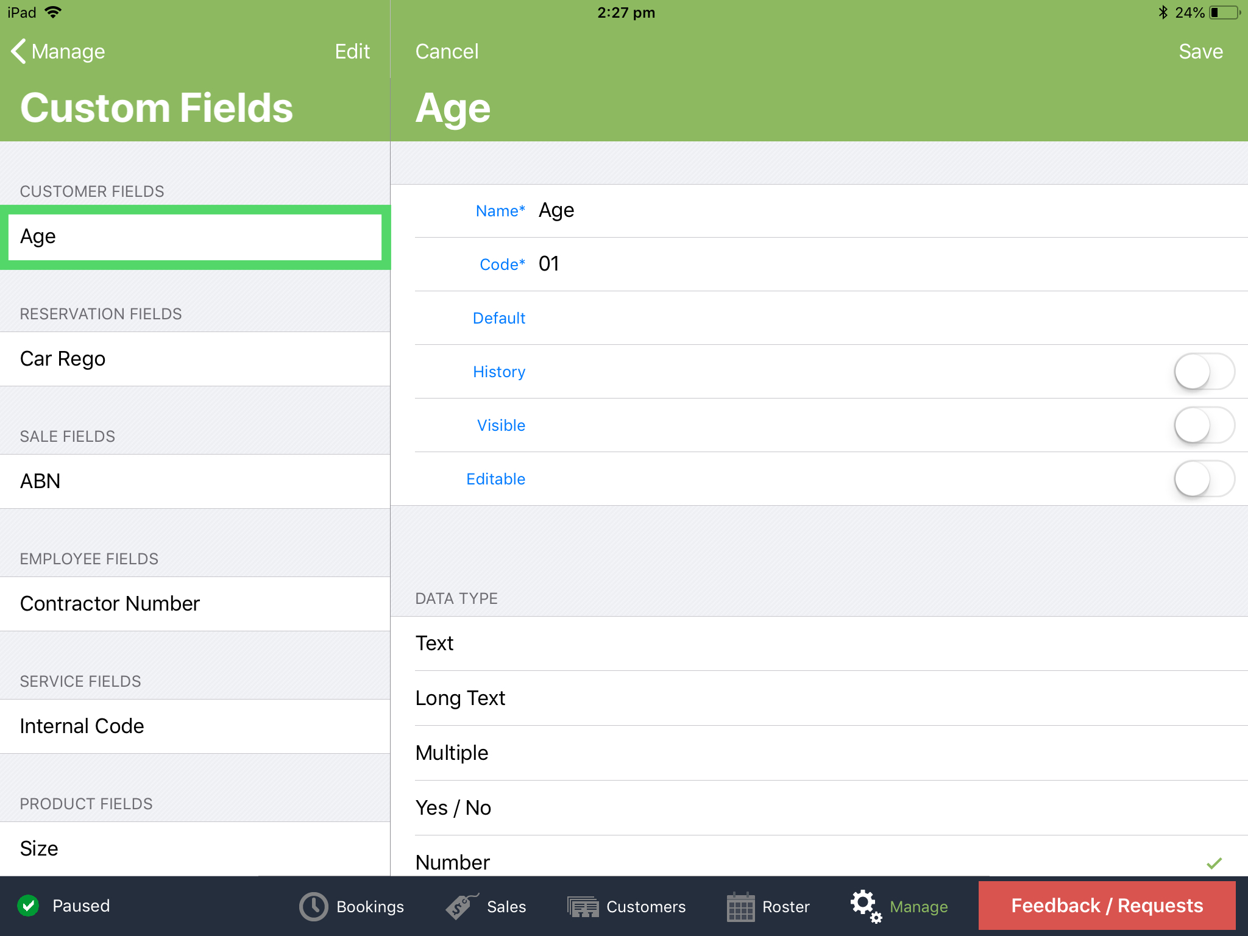Select the Size product field
The width and height of the screenshot is (1248, 936).
point(195,849)
